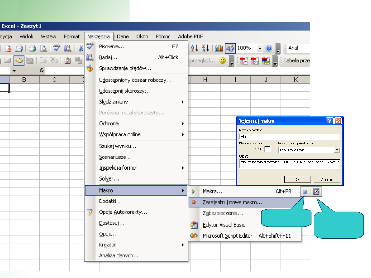Click the Tabela przestawna toolbar button
The width and height of the screenshot is (371, 278).
(x=296, y=61)
